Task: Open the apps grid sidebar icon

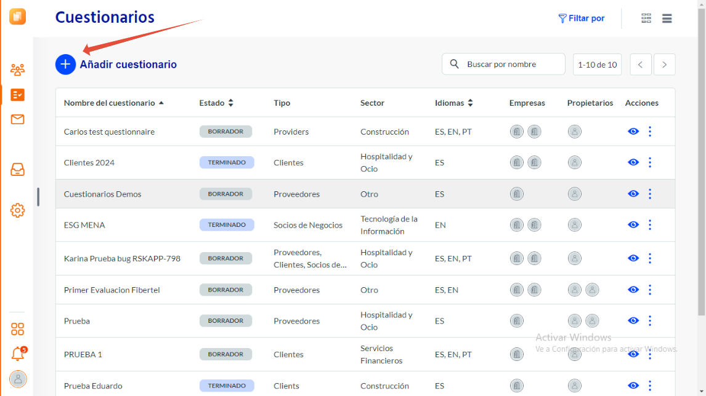Action: point(18,329)
